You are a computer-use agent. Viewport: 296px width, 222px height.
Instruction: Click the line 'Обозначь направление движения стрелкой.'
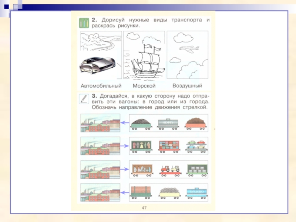click(150, 107)
